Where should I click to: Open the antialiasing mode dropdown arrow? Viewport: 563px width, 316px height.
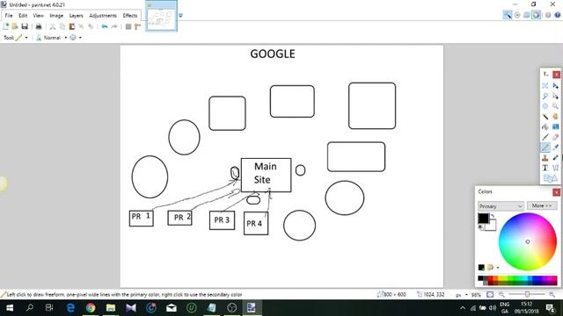[80, 38]
